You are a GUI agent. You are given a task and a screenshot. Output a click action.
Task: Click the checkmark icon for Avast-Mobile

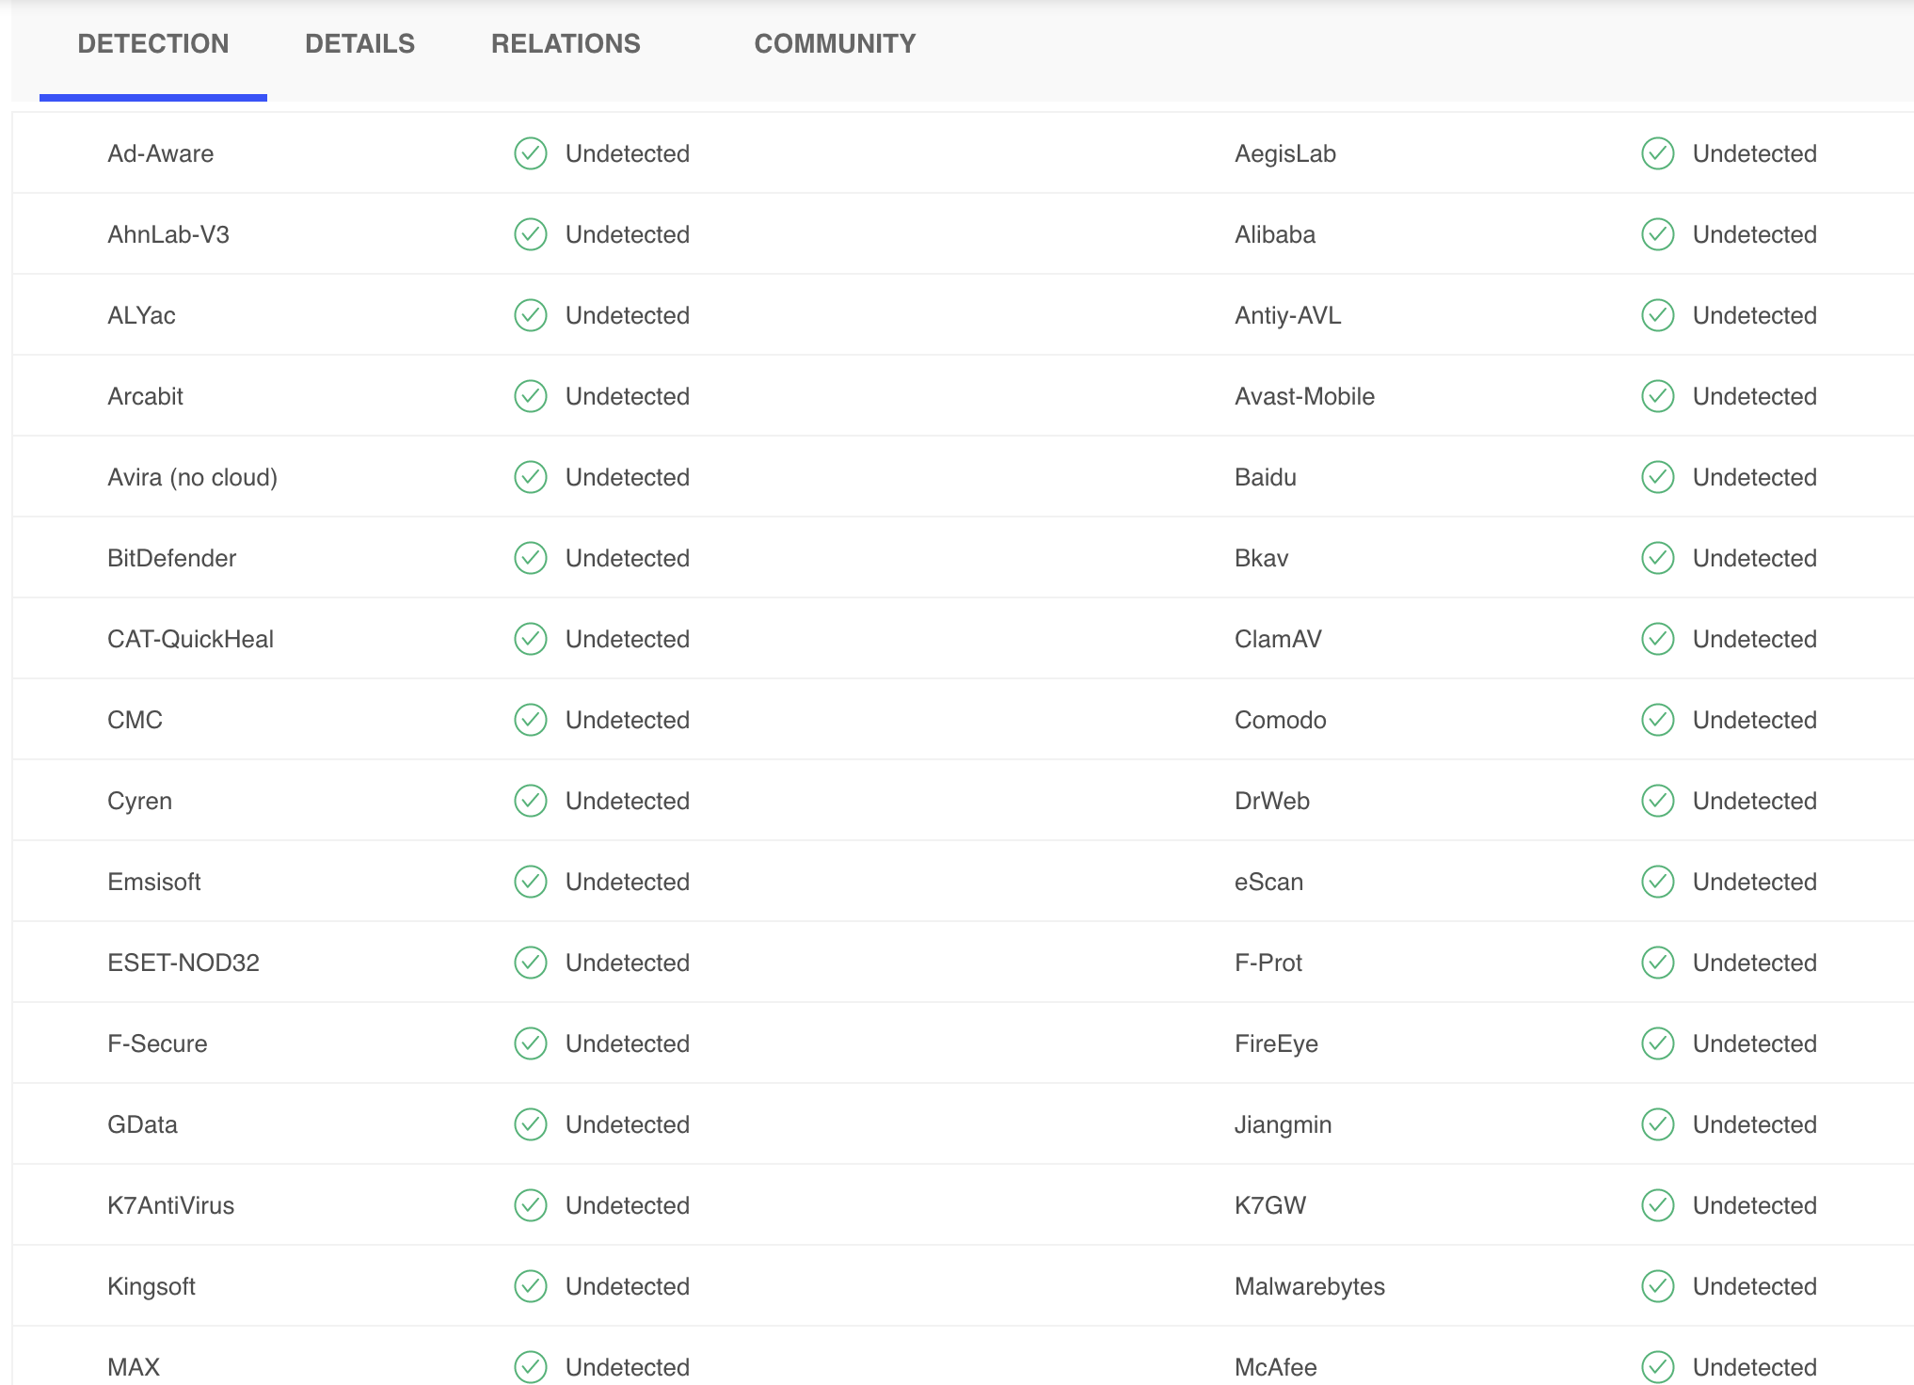1658,396
